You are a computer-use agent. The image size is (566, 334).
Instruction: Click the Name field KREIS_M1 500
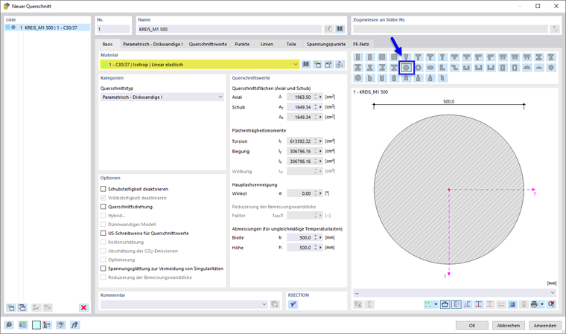pos(229,29)
